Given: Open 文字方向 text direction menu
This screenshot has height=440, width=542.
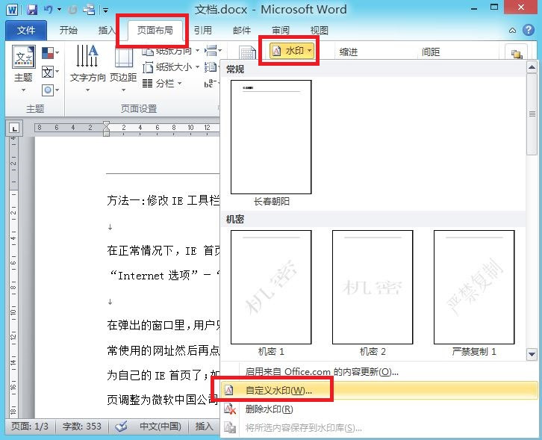Looking at the screenshot, I should click(x=87, y=69).
